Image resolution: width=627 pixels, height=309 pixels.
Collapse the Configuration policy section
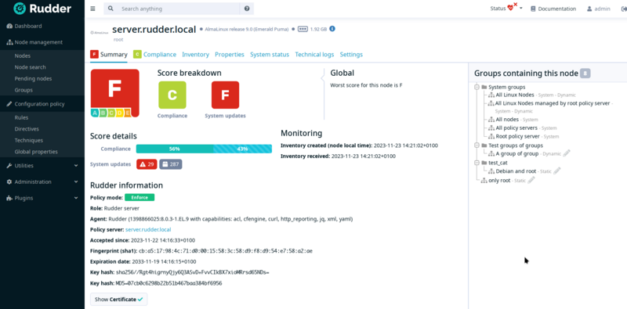(42, 104)
